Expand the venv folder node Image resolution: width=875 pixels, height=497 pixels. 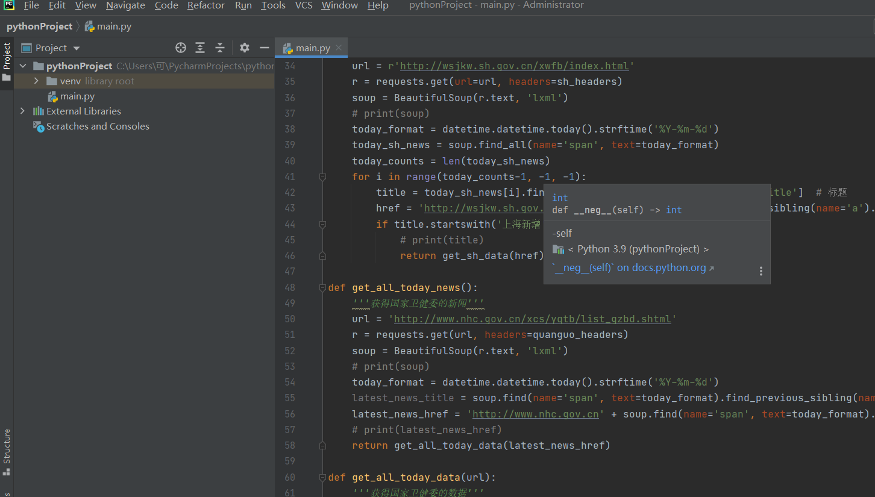[36, 81]
